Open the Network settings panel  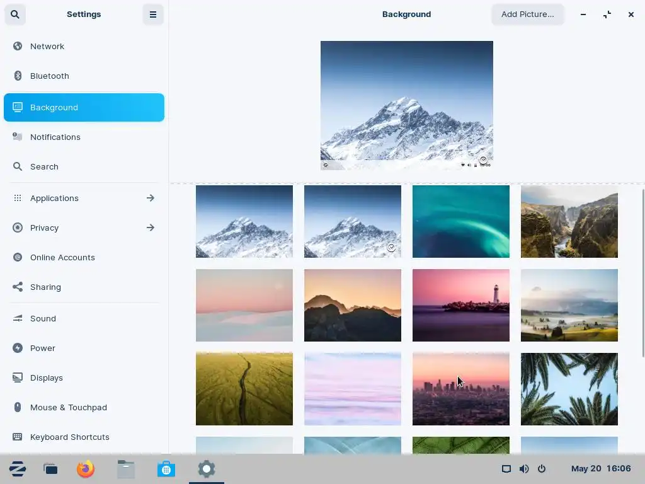(x=84, y=46)
